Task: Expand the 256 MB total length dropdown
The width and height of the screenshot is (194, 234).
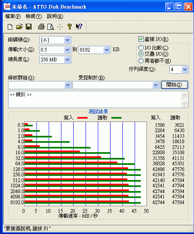Action: [x=68, y=60]
